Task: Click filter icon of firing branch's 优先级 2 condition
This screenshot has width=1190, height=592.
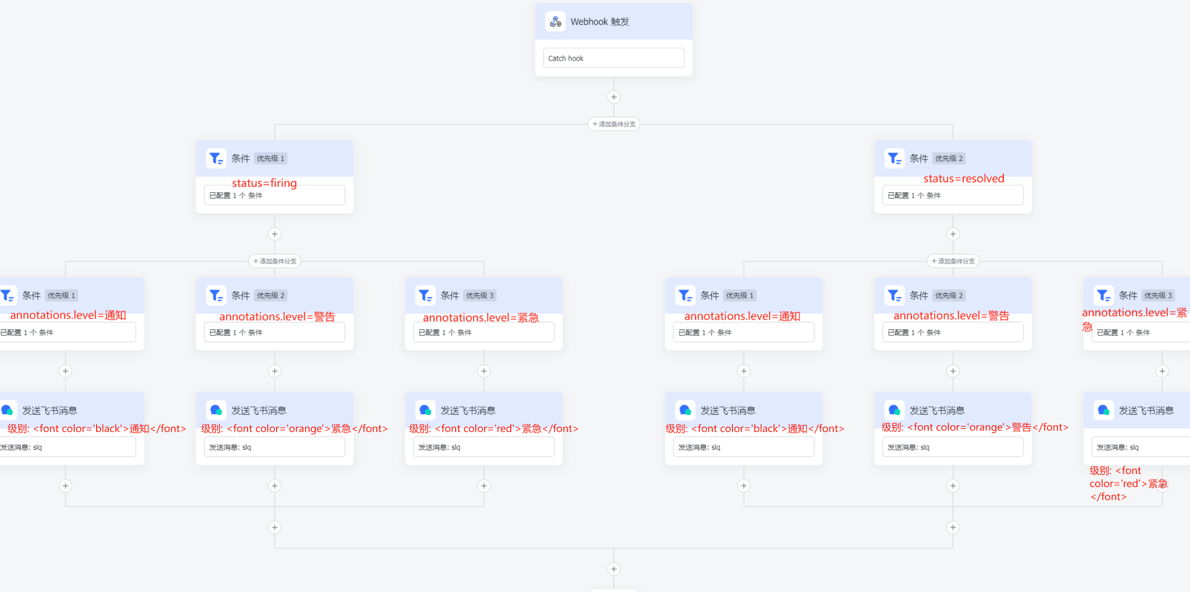Action: pos(216,295)
